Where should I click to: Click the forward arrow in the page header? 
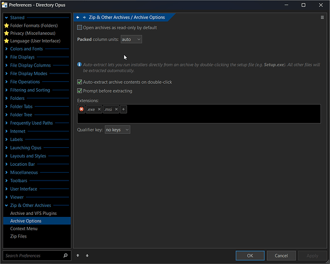[x=84, y=17]
